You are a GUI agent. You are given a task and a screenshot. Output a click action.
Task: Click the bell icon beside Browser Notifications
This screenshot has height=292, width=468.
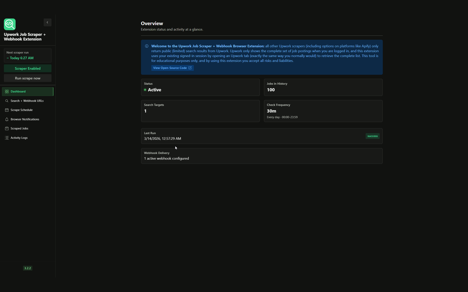[x=7, y=119]
